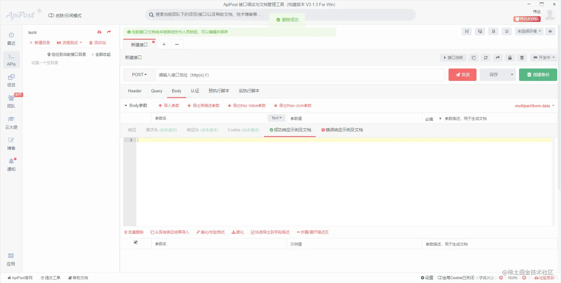
Task: Click the share arrow icon in interface toolbar
Action: pos(498,58)
